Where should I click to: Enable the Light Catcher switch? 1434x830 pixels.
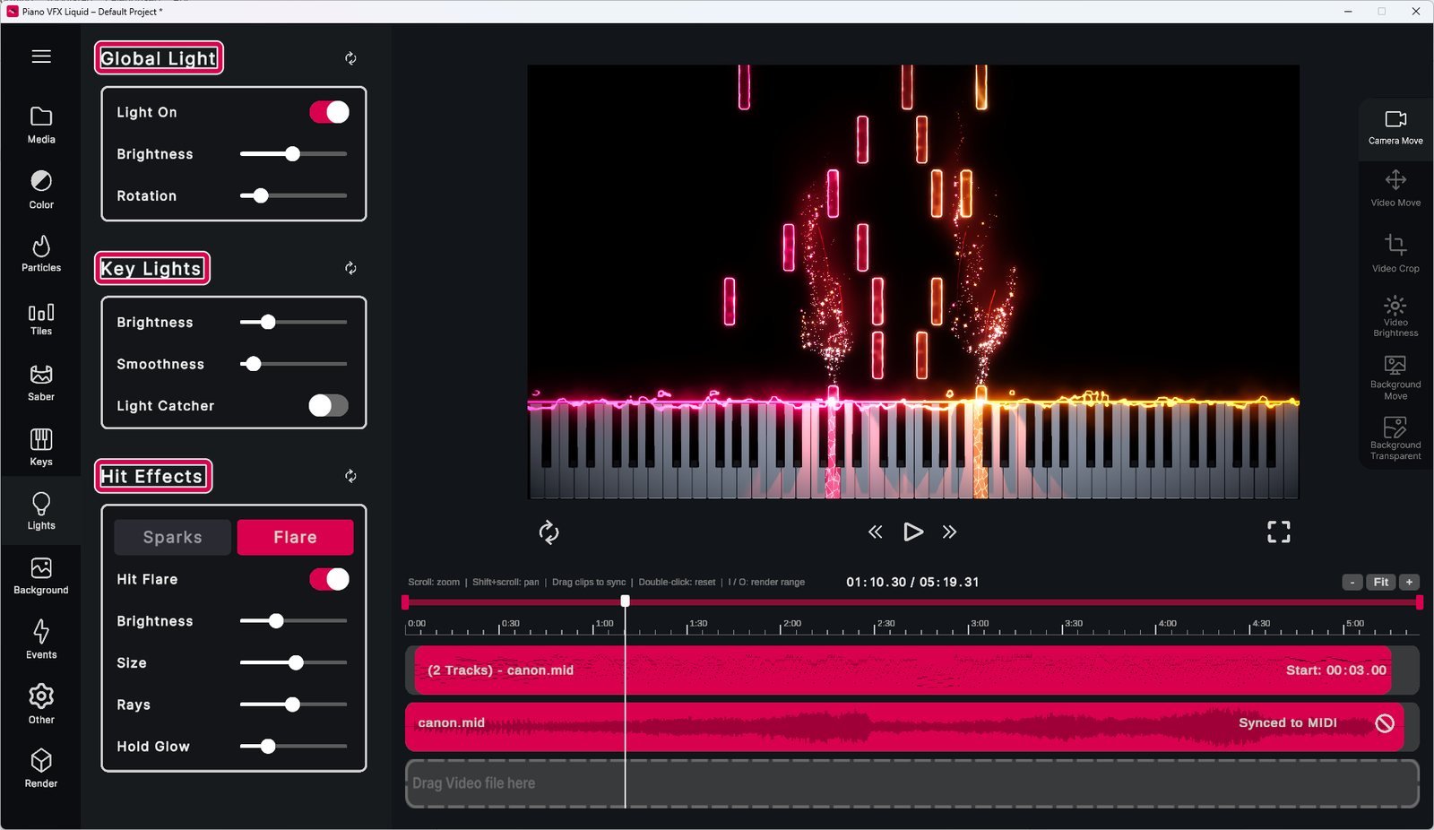pyautogui.click(x=329, y=406)
